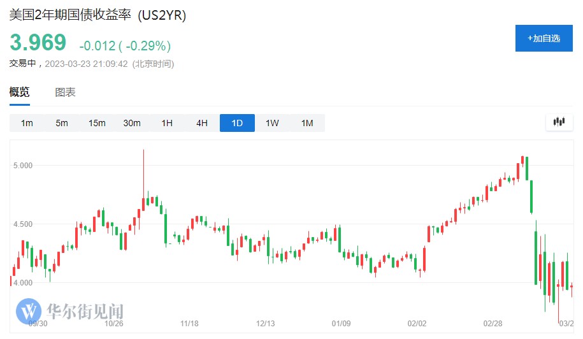Image resolution: width=583 pixels, height=339 pixels.
Task: Switch to the 概览 tab
Action: click(x=19, y=92)
